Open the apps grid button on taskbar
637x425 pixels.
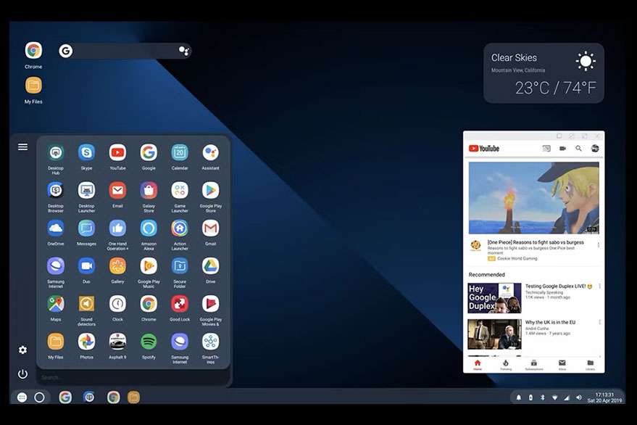(22, 397)
